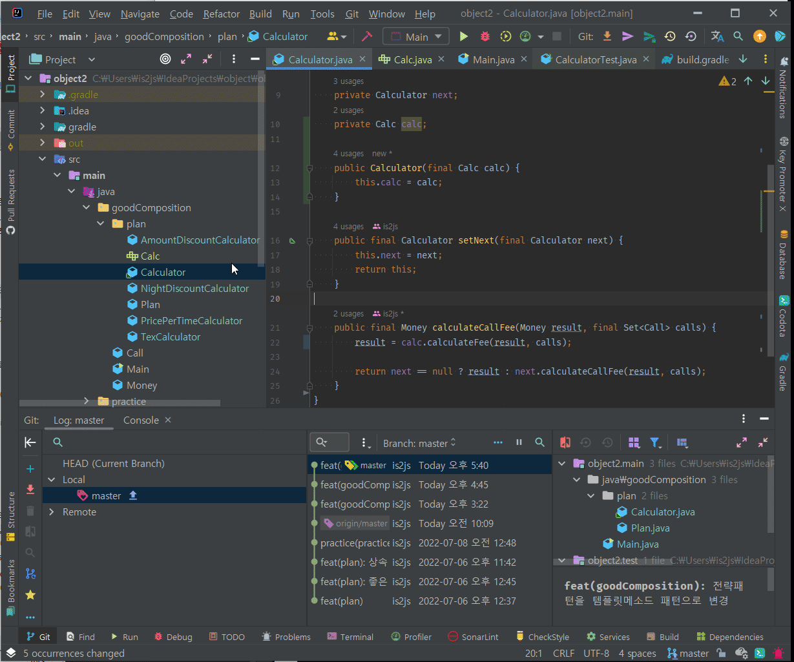Collapse the goodComposition folder in project tree
This screenshot has width=794, height=662.
click(87, 208)
